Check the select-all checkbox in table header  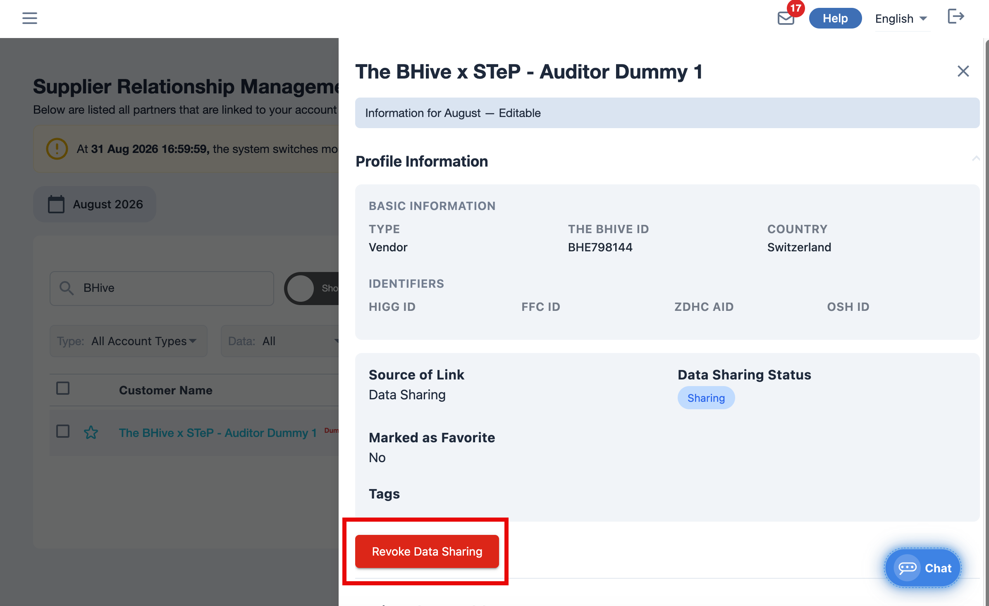click(x=63, y=388)
